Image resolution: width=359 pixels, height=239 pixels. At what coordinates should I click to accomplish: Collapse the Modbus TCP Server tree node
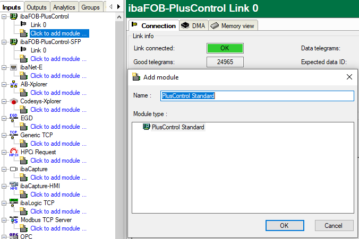pyautogui.click(x=4, y=220)
